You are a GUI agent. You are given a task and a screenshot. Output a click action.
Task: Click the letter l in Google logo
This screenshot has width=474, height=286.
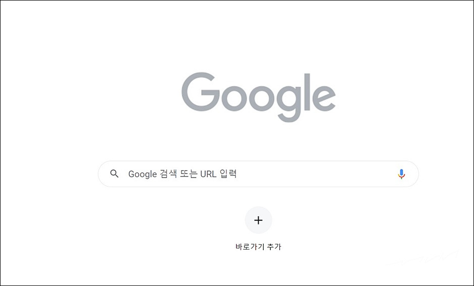[x=307, y=92]
